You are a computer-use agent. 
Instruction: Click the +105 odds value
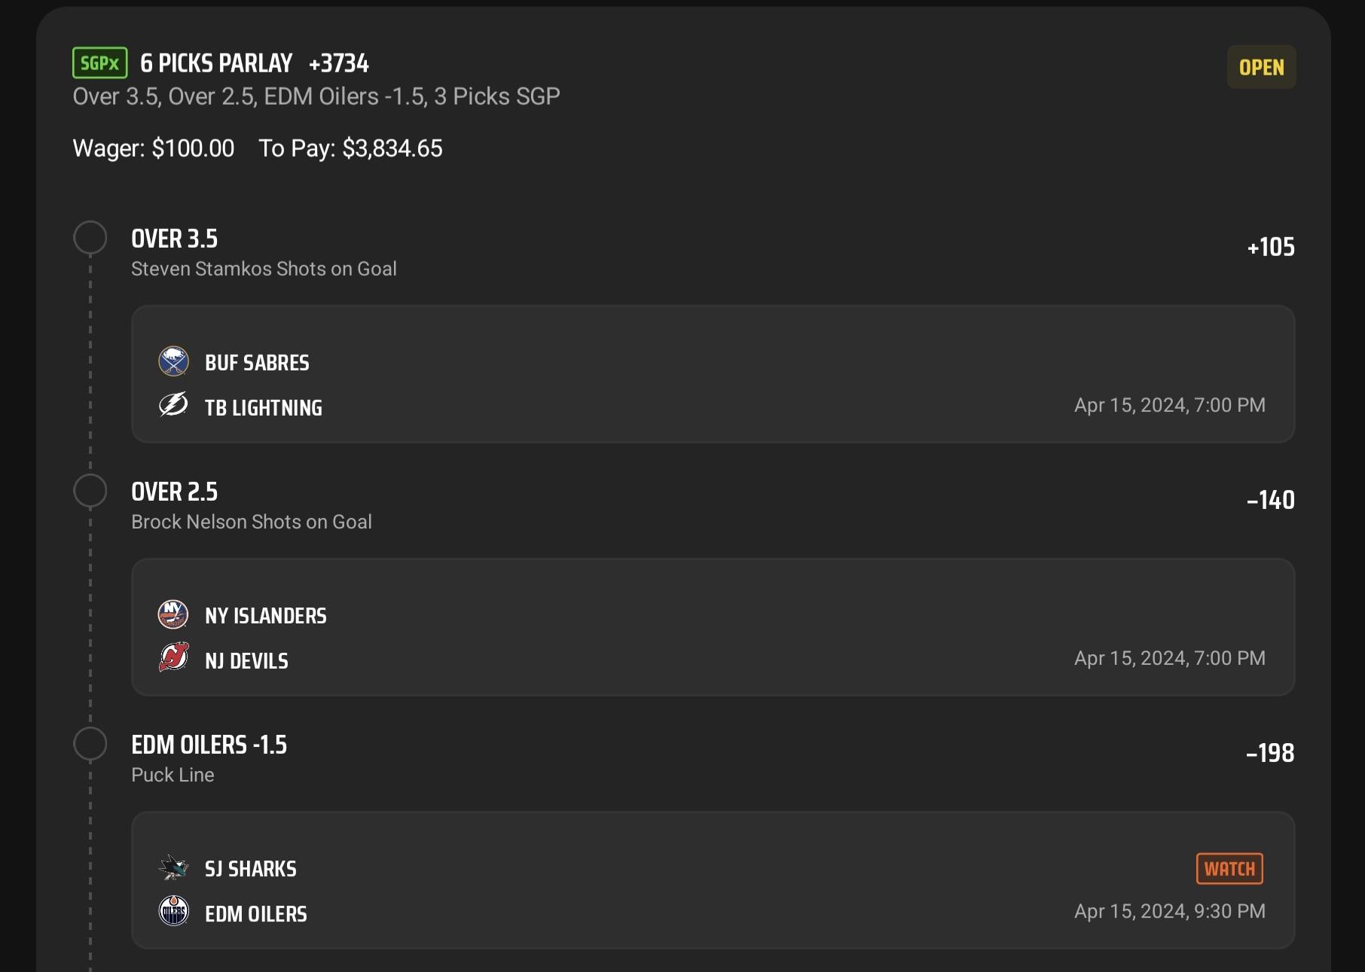pyautogui.click(x=1271, y=247)
